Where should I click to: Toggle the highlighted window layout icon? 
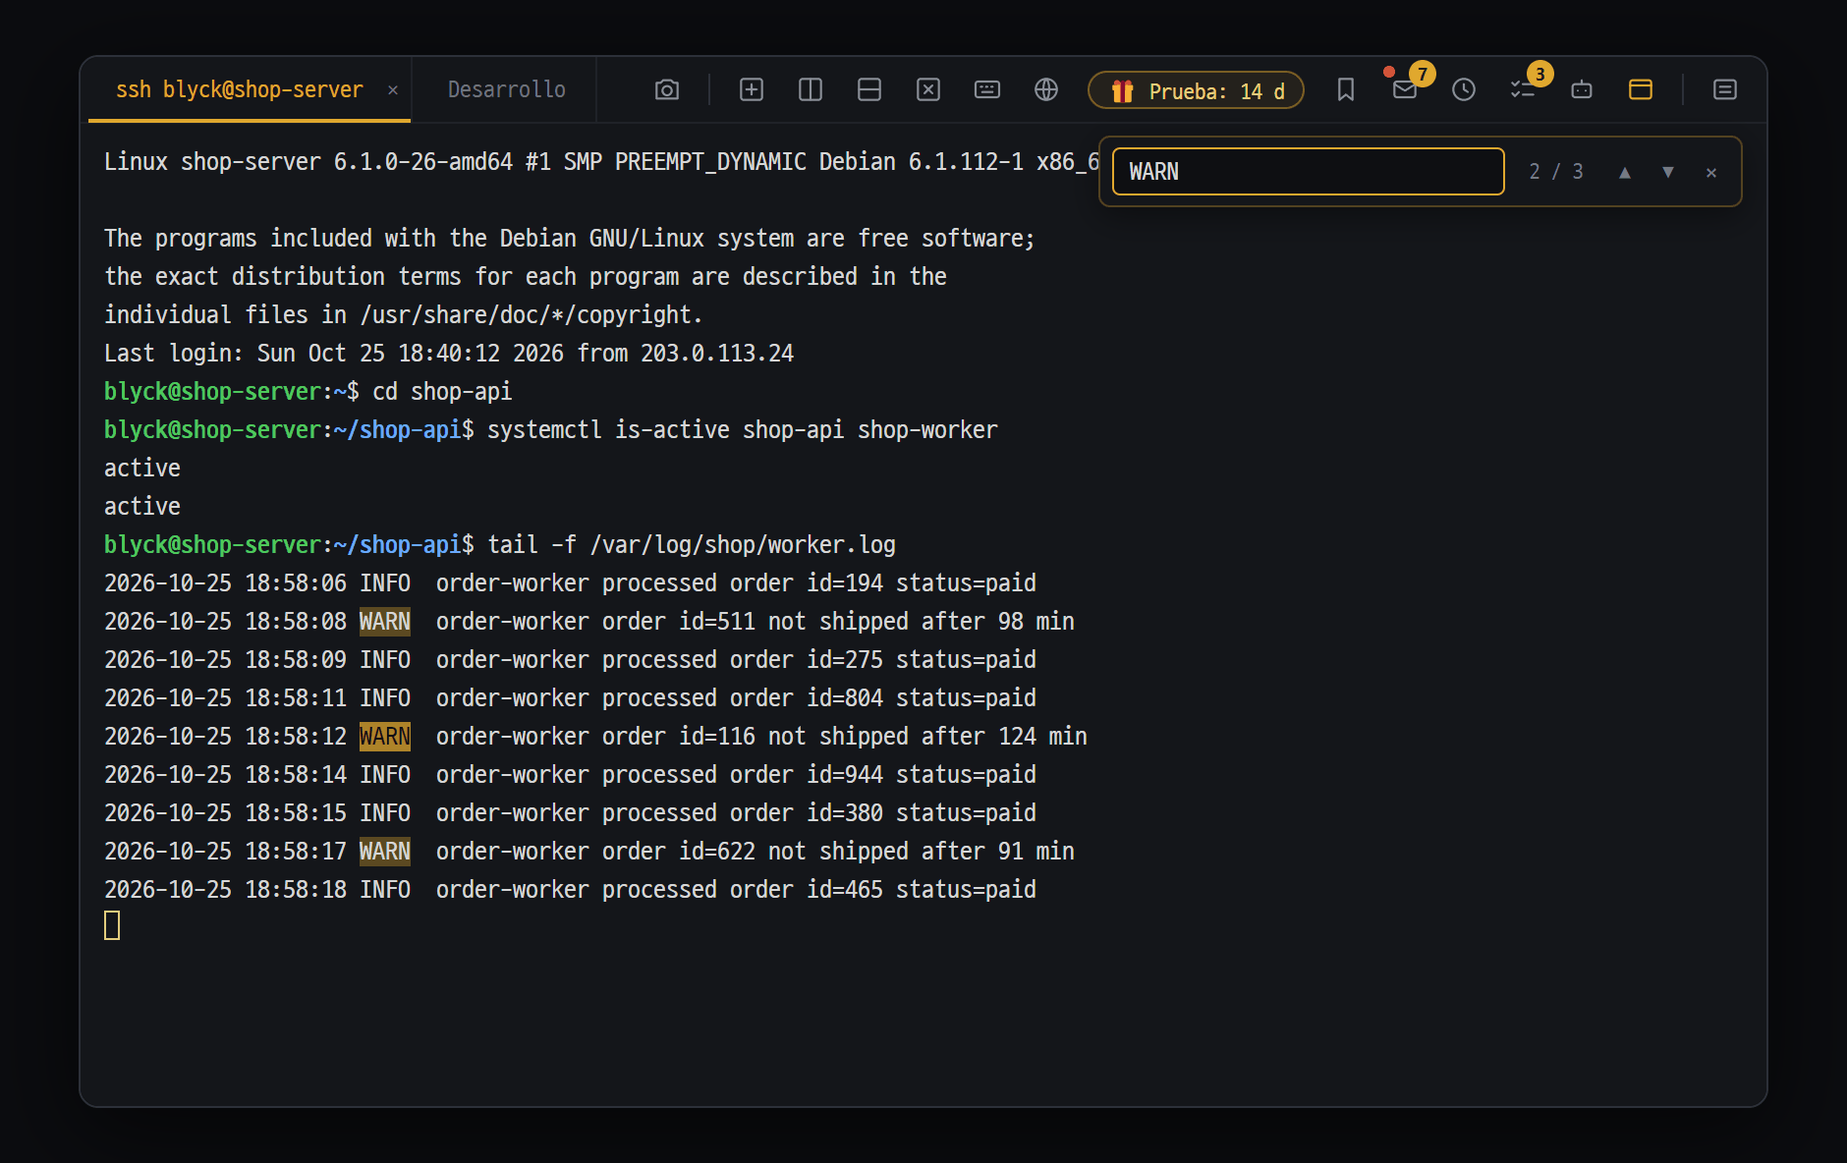point(1641,90)
